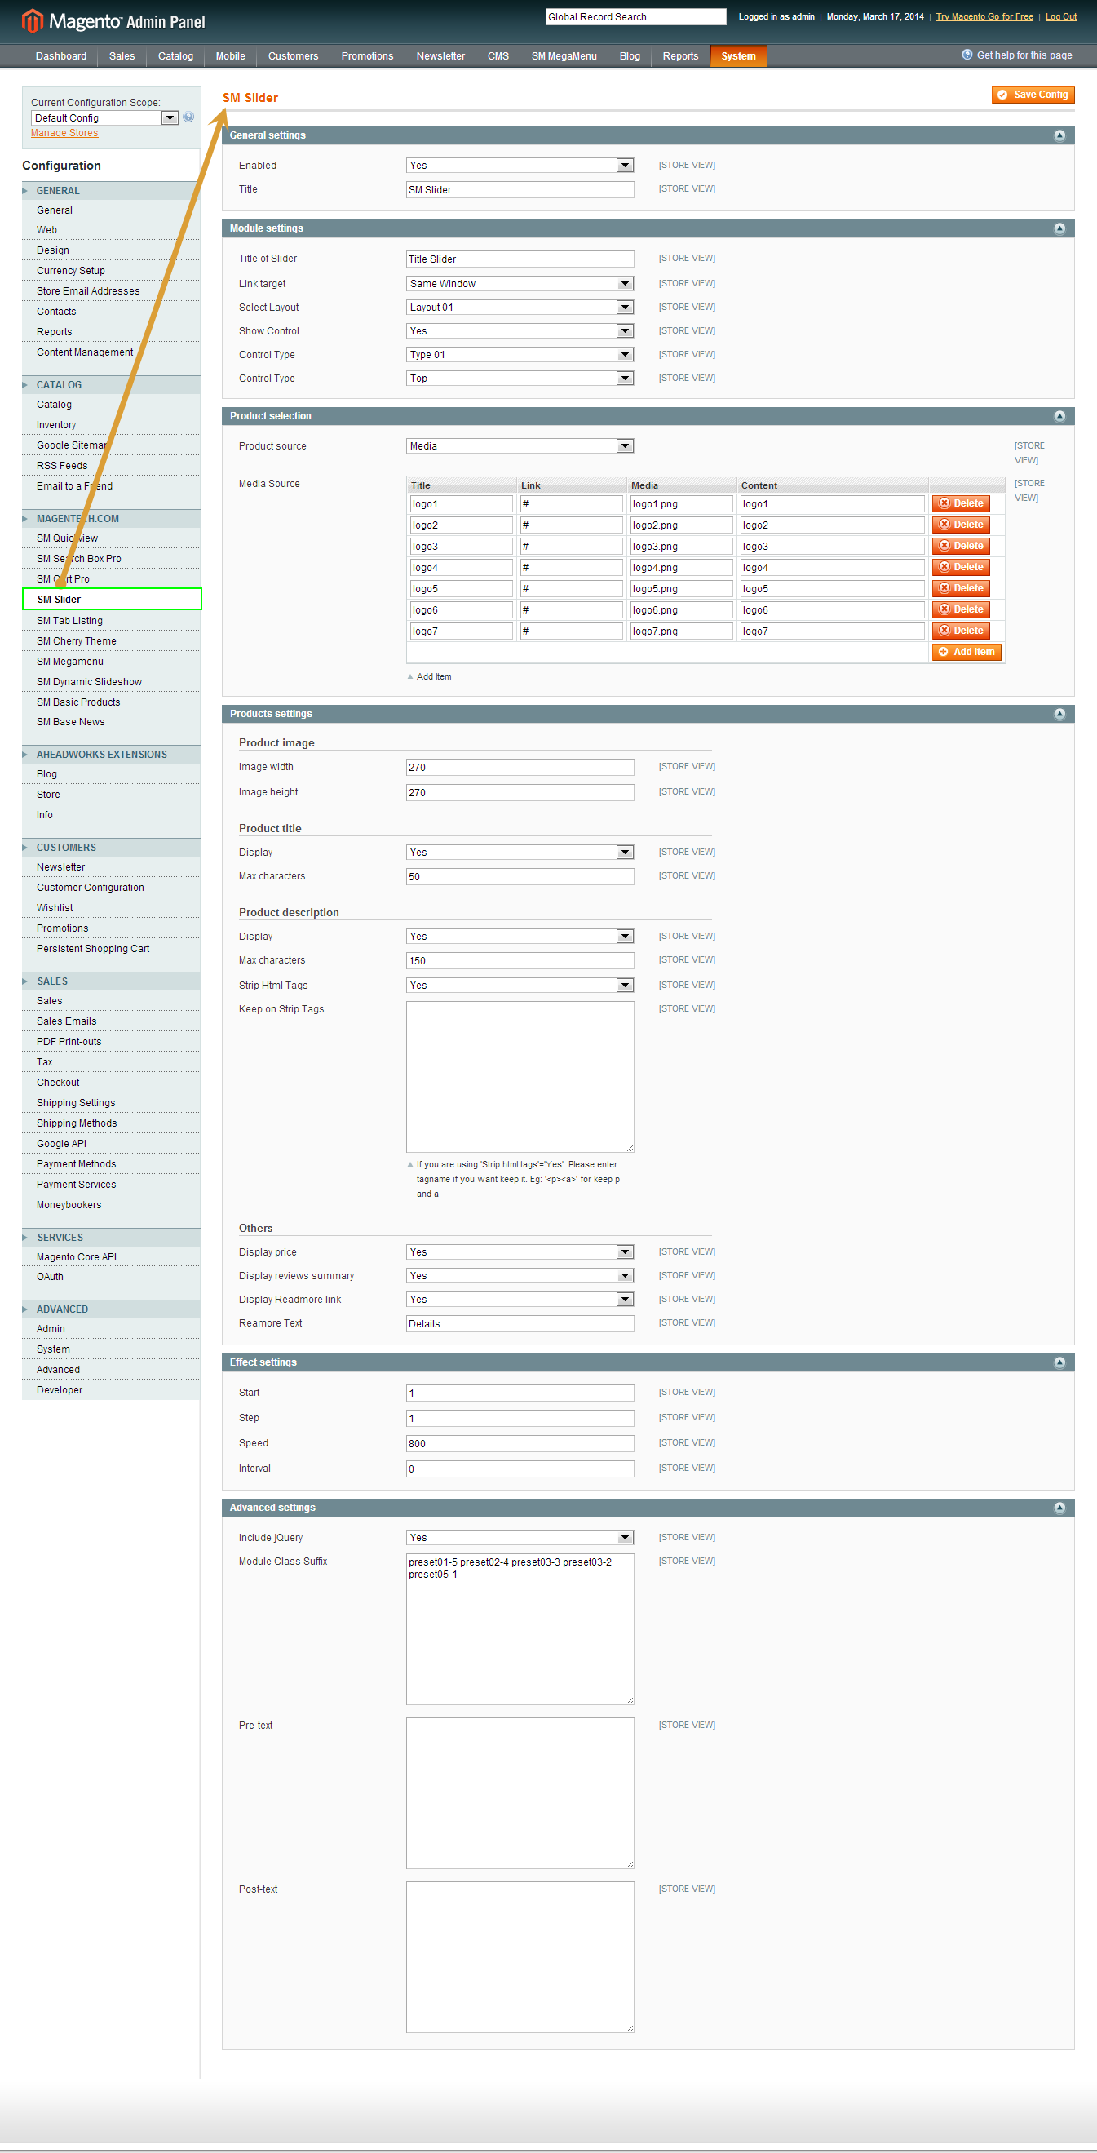
Task: Click Get help for this page link
Action: coord(1024,55)
